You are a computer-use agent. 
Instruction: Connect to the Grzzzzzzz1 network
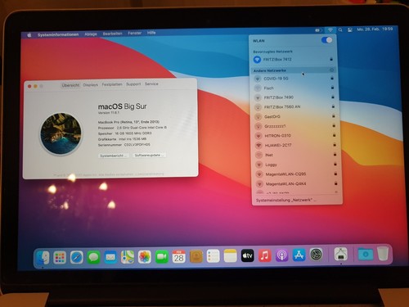point(296,126)
